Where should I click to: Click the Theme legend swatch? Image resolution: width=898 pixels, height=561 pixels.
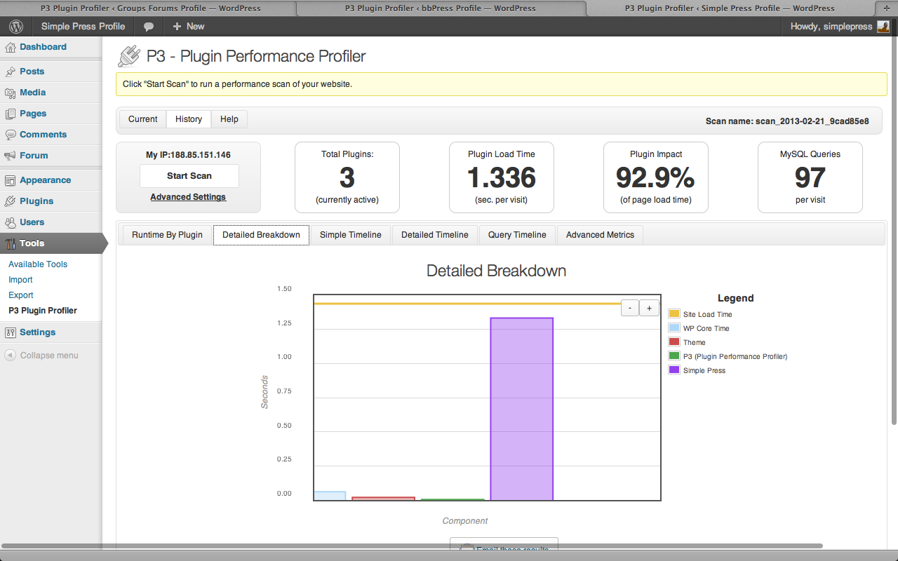[674, 342]
